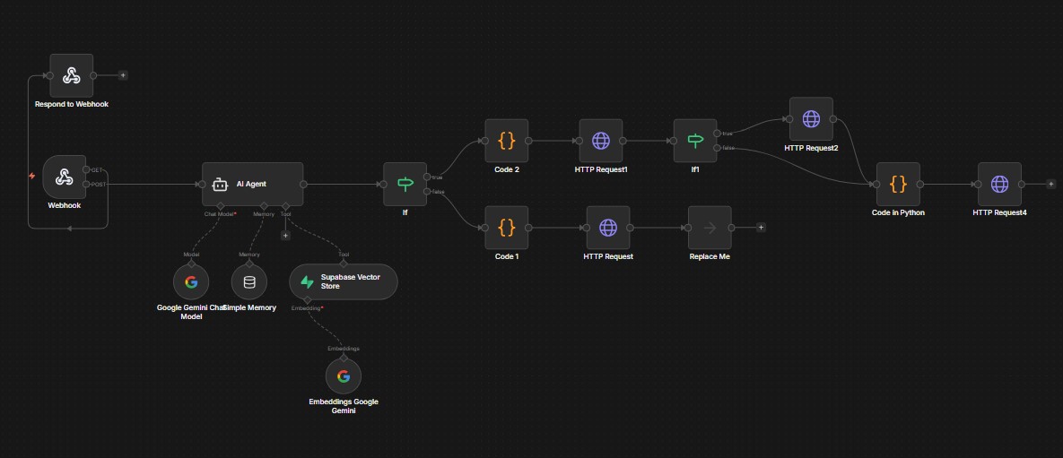The height and width of the screenshot is (458, 1063).
Task: Select the Respond to Webhook node
Action: (x=71, y=75)
